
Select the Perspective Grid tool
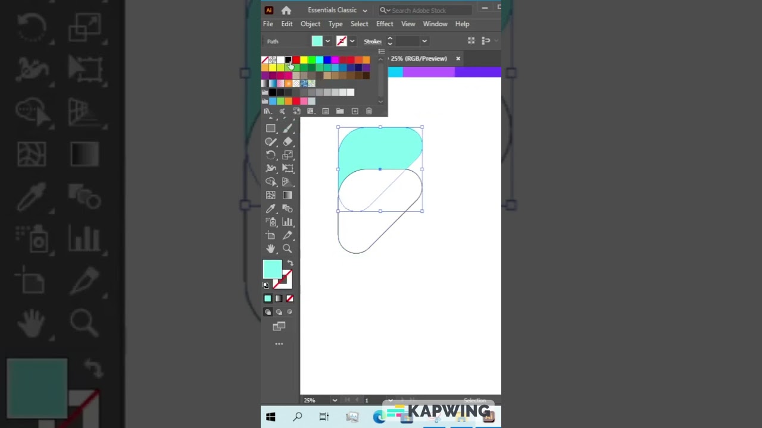[x=288, y=182]
